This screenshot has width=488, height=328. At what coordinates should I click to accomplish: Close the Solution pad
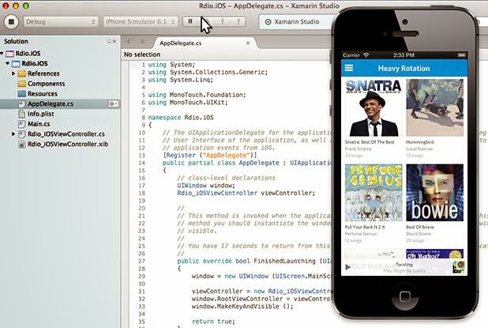point(114,41)
